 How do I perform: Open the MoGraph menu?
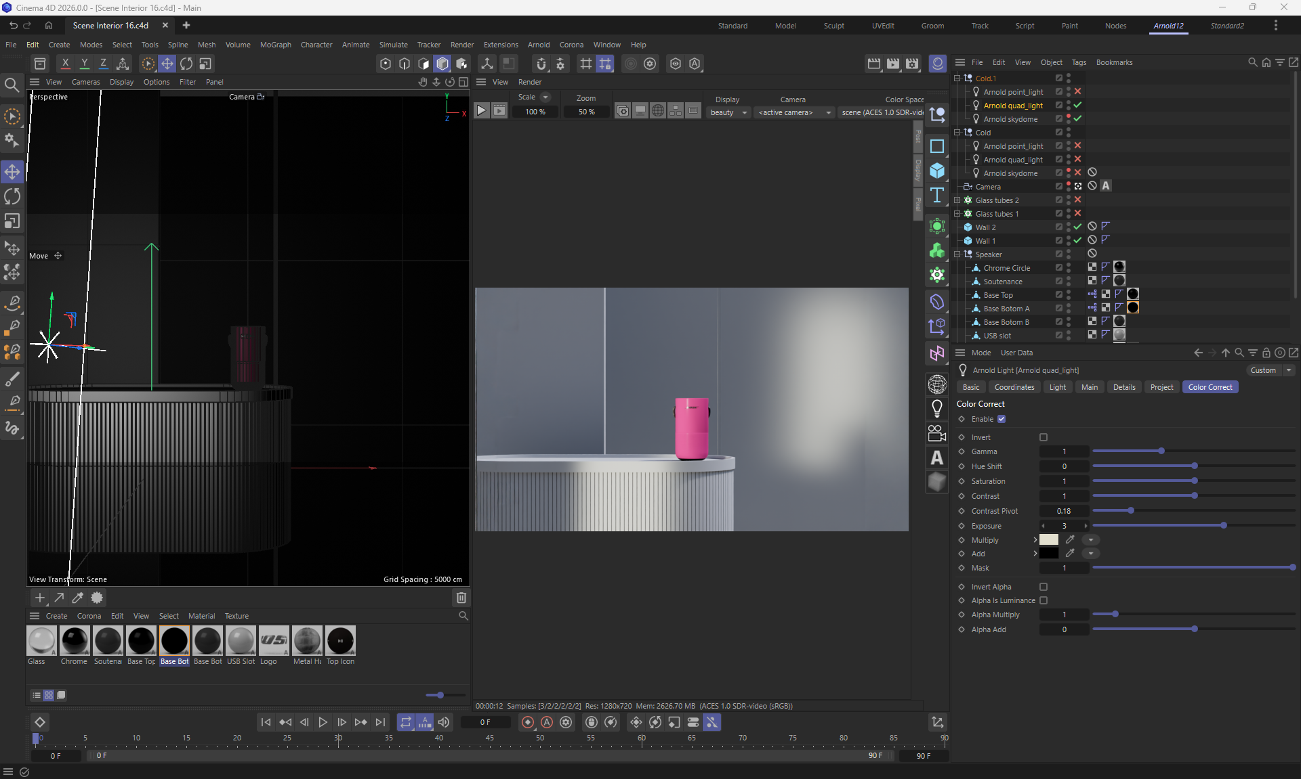pos(275,45)
